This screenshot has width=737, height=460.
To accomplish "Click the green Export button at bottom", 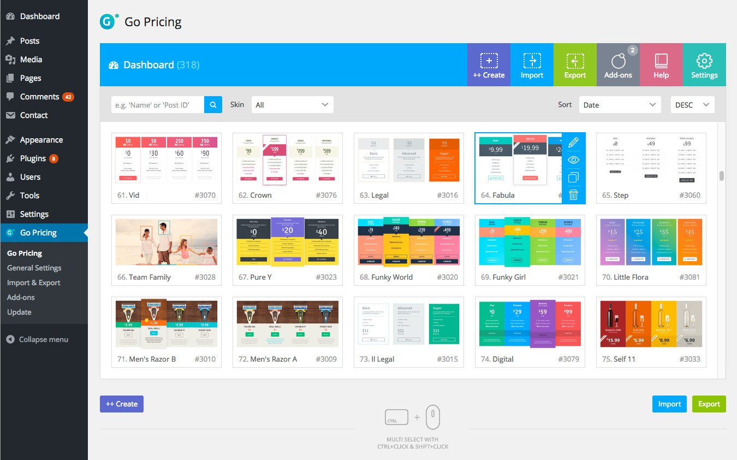I will tap(709, 404).
